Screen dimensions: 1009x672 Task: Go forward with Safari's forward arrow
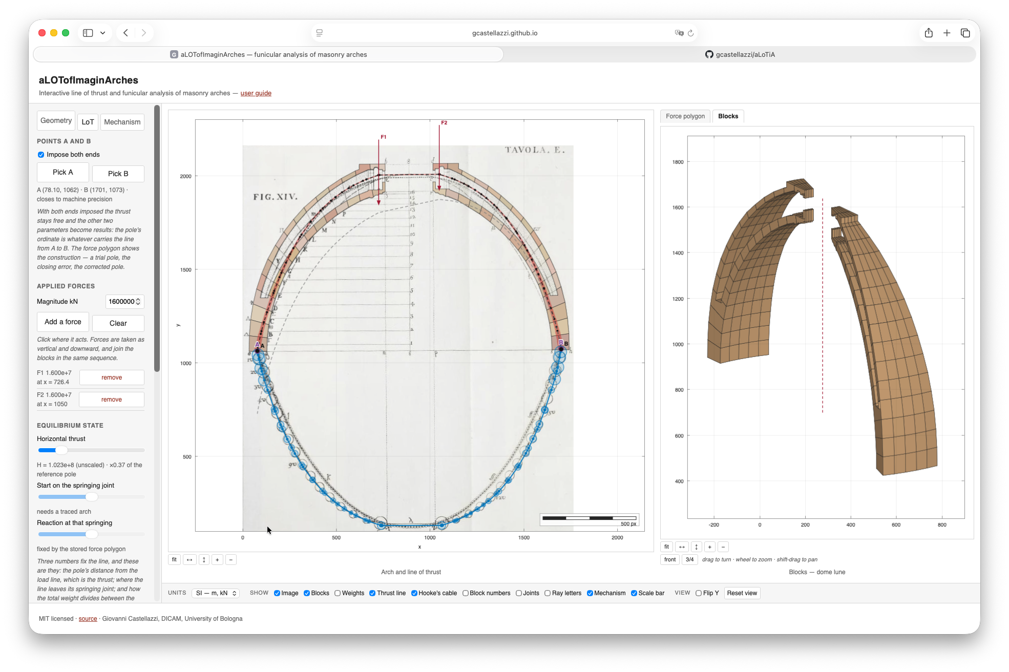pos(144,33)
